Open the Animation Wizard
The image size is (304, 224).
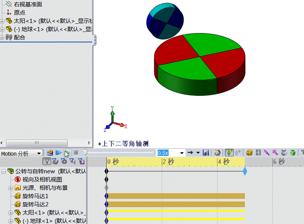coord(217,153)
